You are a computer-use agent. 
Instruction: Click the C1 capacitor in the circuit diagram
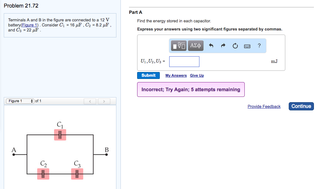[60, 135]
